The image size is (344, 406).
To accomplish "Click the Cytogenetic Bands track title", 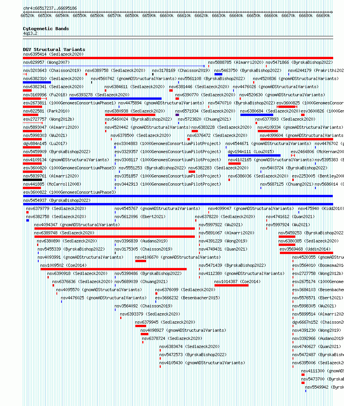I will (x=46, y=29).
